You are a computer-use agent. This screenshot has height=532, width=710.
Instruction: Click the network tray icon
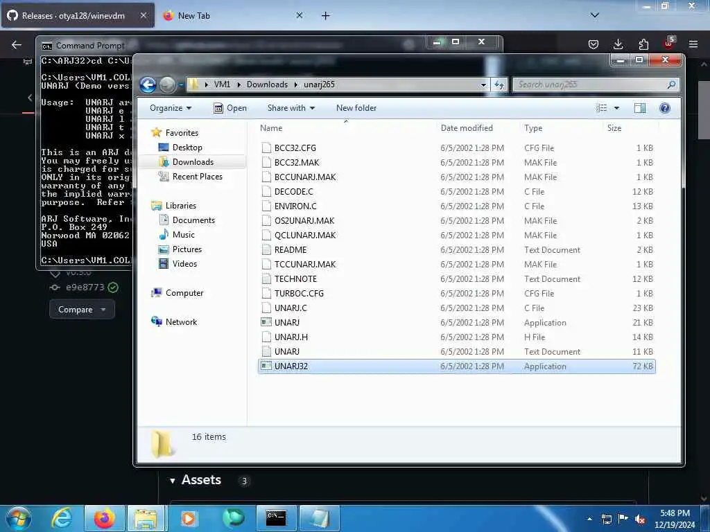(606, 519)
